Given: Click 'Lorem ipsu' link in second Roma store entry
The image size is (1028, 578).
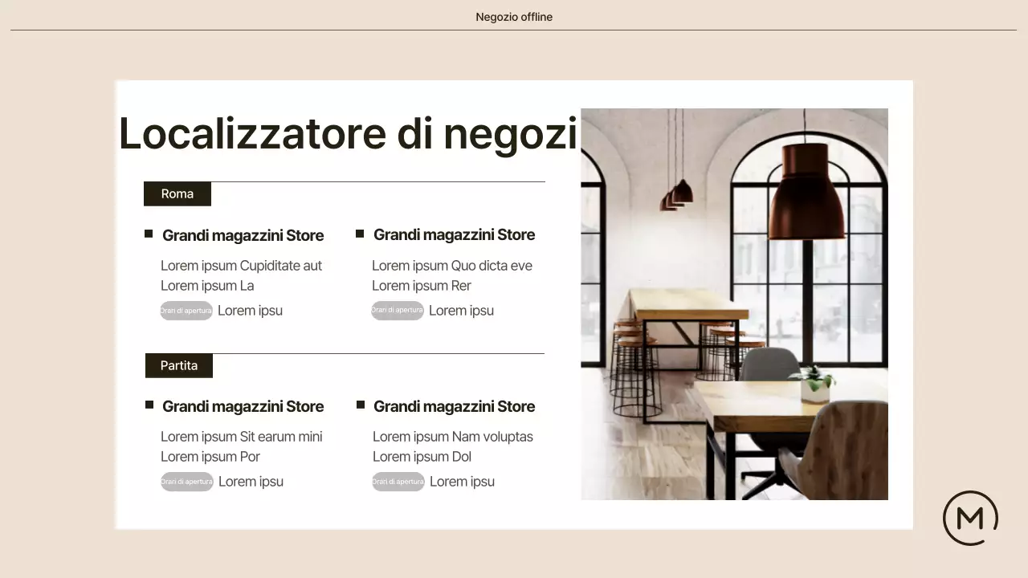Looking at the screenshot, I should tap(461, 311).
